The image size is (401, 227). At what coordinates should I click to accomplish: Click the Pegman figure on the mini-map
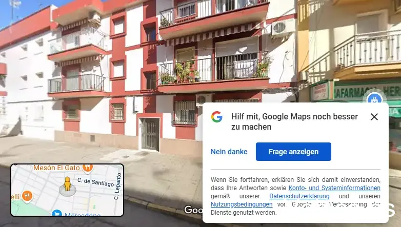tap(67, 184)
